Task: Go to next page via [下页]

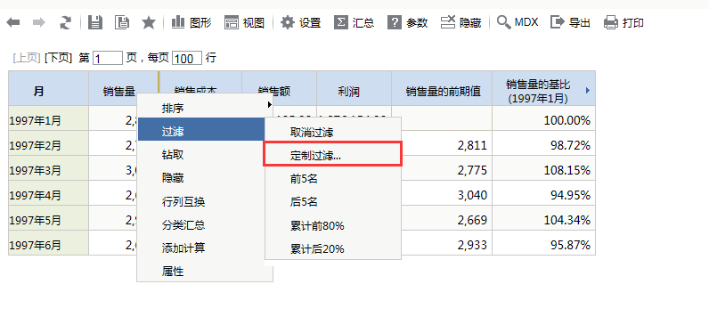Action: 58,58
